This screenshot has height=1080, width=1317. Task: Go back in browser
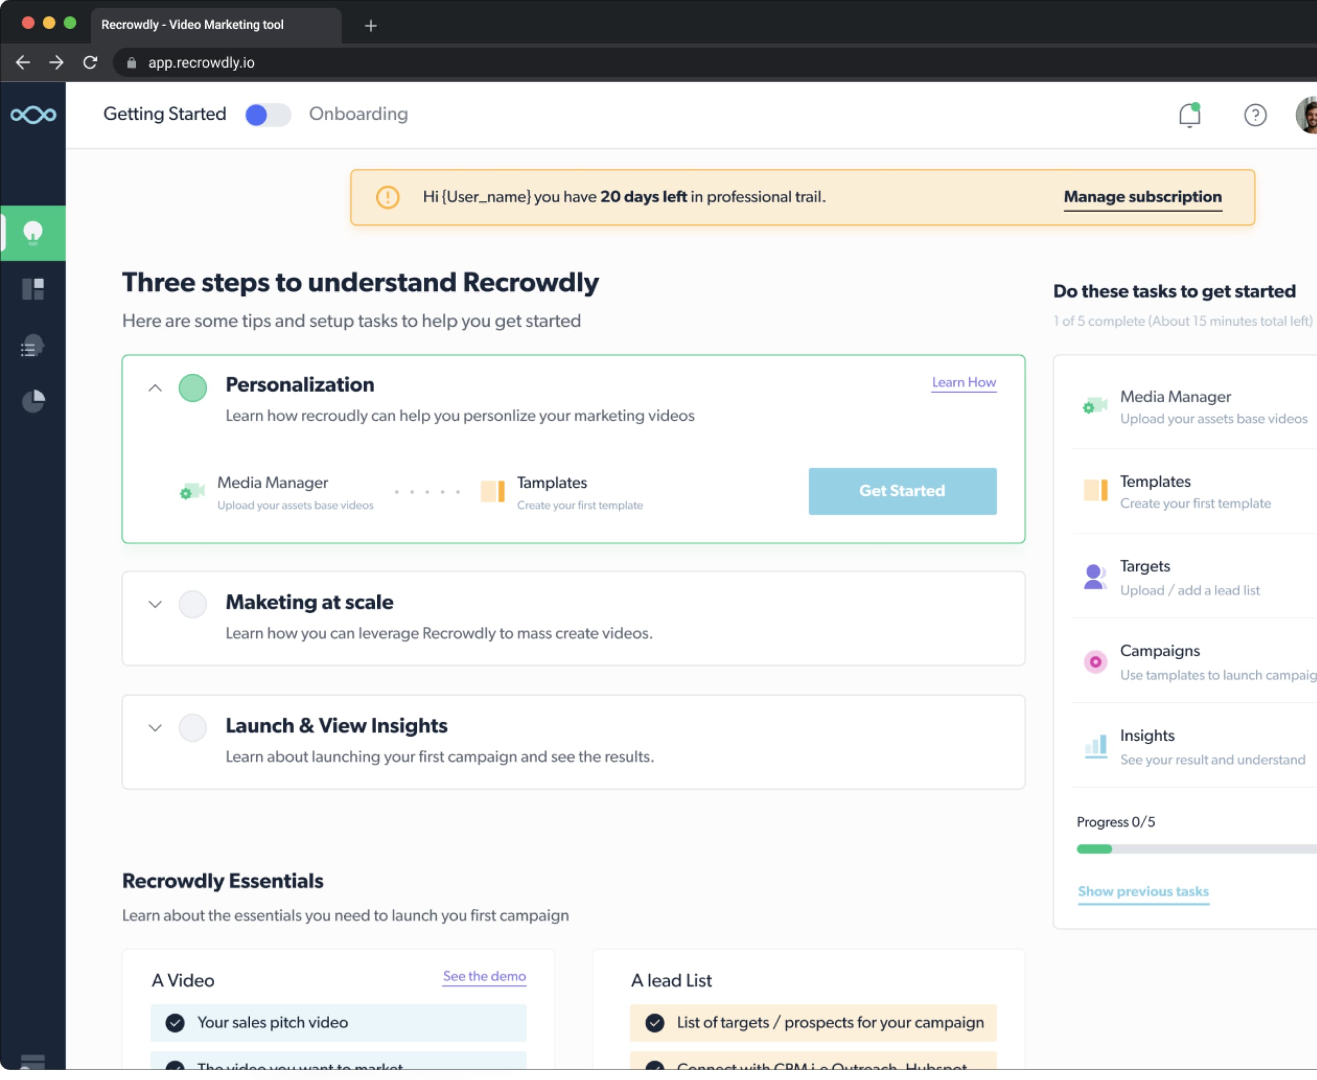[23, 62]
